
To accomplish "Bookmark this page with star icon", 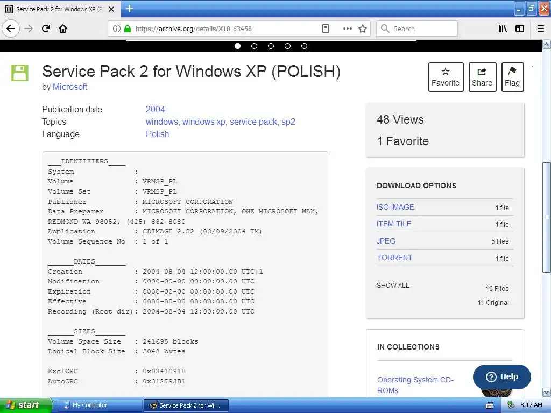I will [363, 29].
